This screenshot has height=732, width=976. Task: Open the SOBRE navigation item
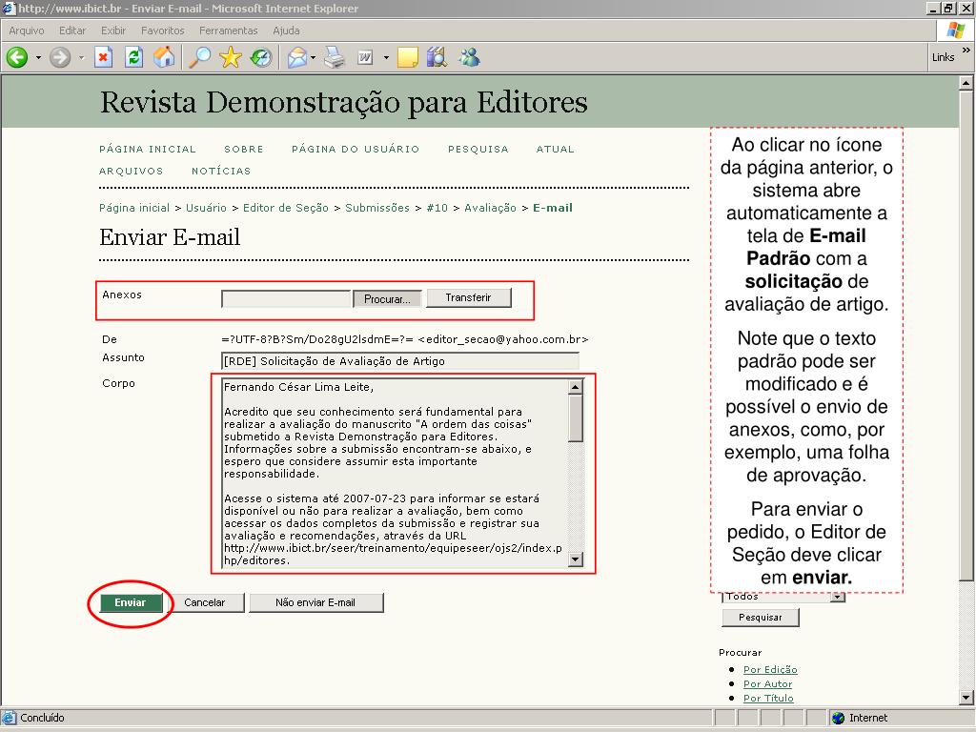click(244, 150)
